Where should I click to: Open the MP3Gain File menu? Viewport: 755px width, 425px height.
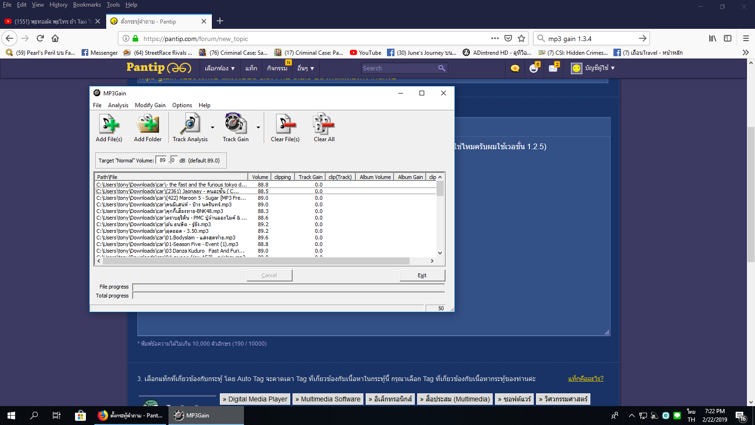pos(97,105)
